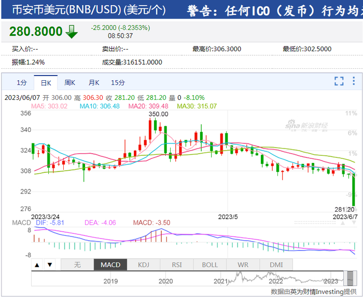The height and width of the screenshot is (297, 363).
Task: Click the up triangle below the chart
Action: [x=37, y=265]
